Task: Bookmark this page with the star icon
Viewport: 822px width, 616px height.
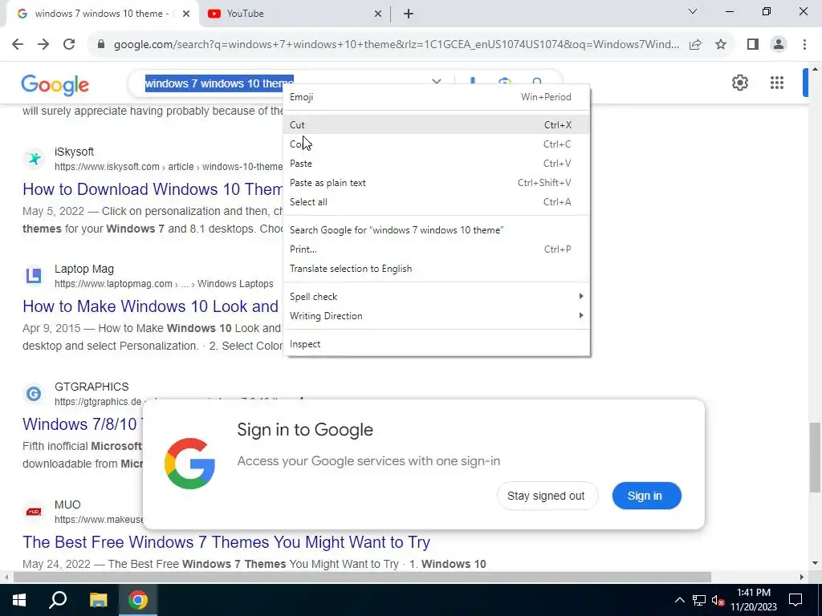Action: coord(721,45)
